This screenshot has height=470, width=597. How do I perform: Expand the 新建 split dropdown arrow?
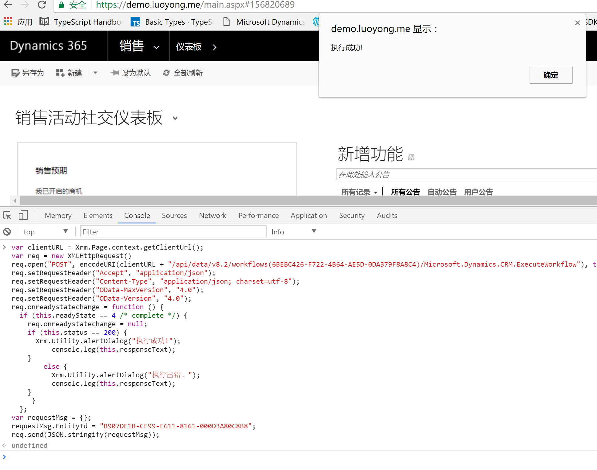click(95, 73)
